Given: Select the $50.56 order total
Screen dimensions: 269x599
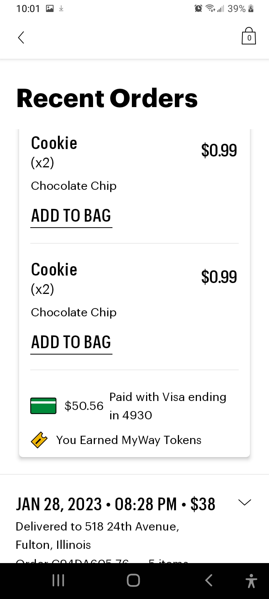Looking at the screenshot, I should (84, 406).
